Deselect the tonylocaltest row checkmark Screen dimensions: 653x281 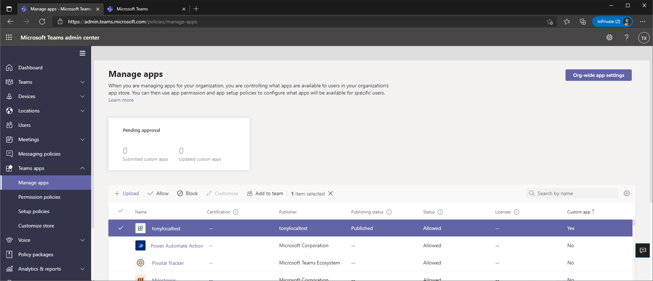[x=121, y=228]
